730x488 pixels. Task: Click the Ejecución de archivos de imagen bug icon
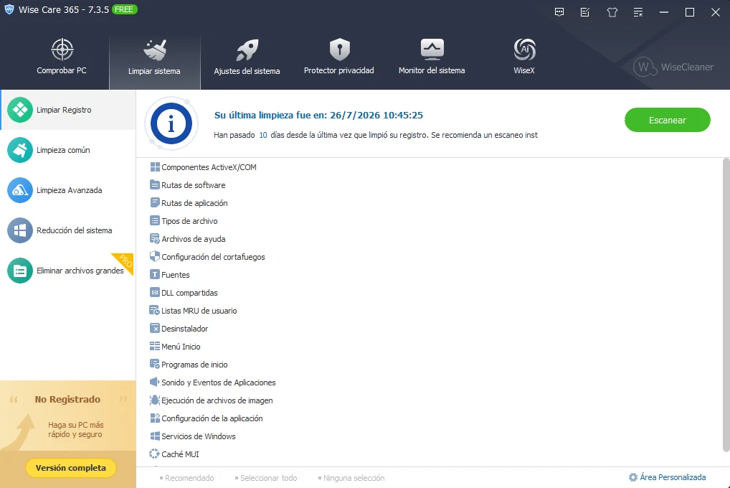coord(155,400)
